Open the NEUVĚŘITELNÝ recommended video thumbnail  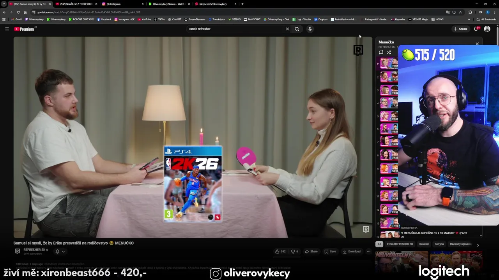tap(402, 262)
